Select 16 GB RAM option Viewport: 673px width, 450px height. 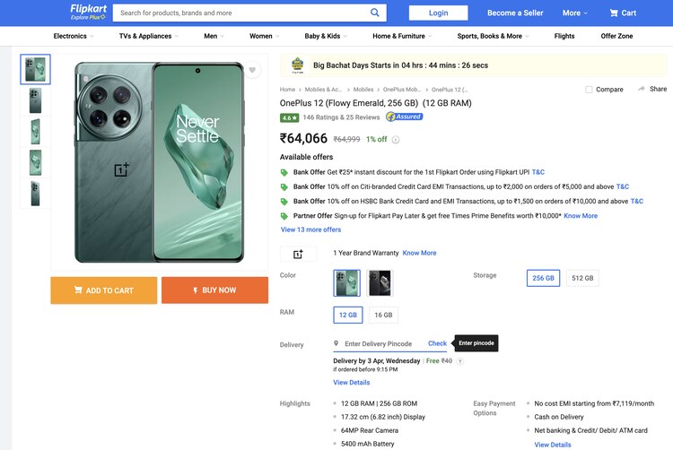(x=383, y=315)
